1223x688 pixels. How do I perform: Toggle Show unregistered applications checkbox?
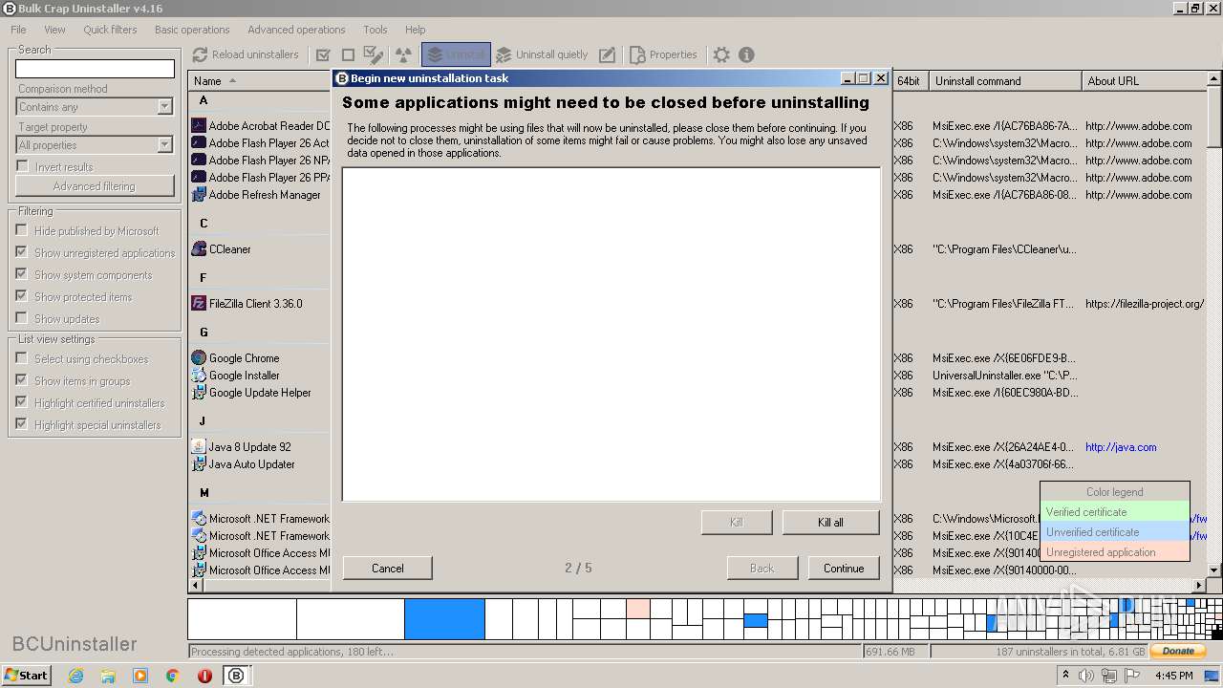pyautogui.click(x=21, y=252)
